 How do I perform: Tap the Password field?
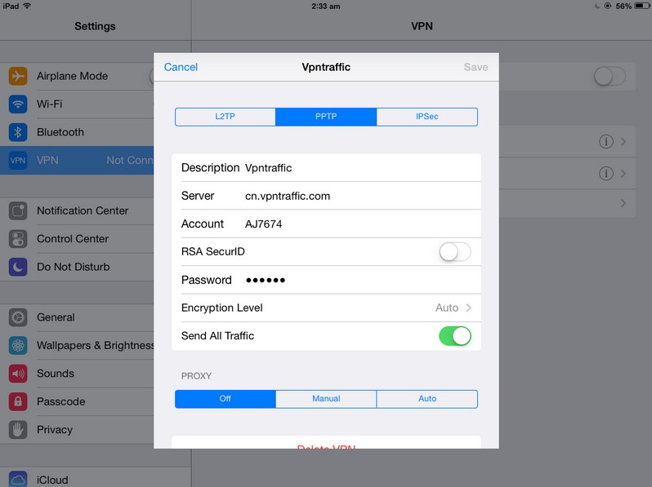[x=327, y=281]
